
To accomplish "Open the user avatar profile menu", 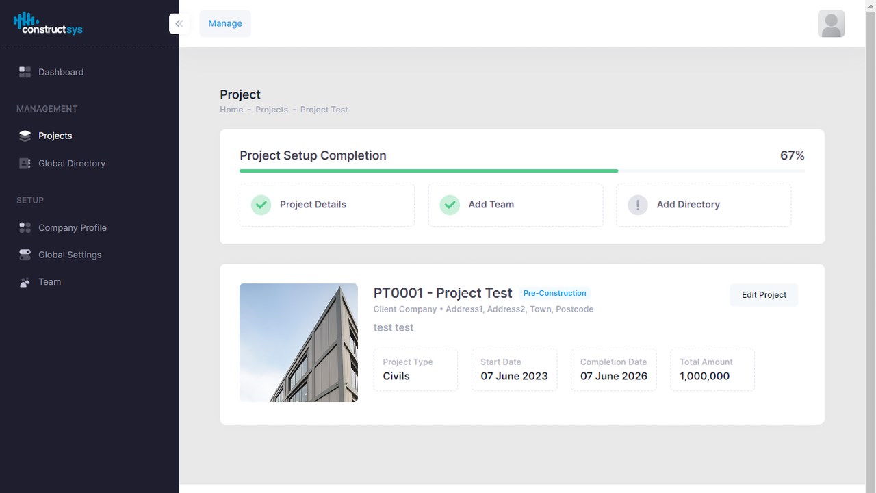I will (831, 24).
